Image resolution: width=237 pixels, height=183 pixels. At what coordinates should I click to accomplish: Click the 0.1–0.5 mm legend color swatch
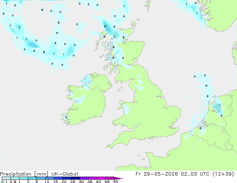pos(6,178)
